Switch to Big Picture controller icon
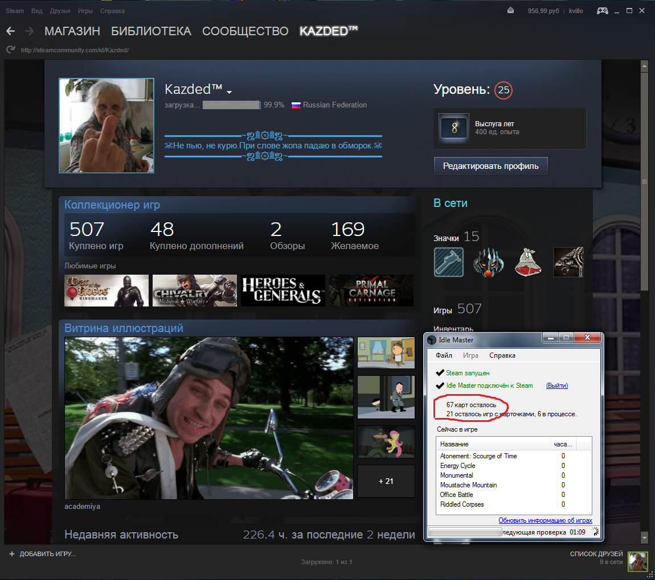This screenshot has height=580, width=655. [x=603, y=11]
